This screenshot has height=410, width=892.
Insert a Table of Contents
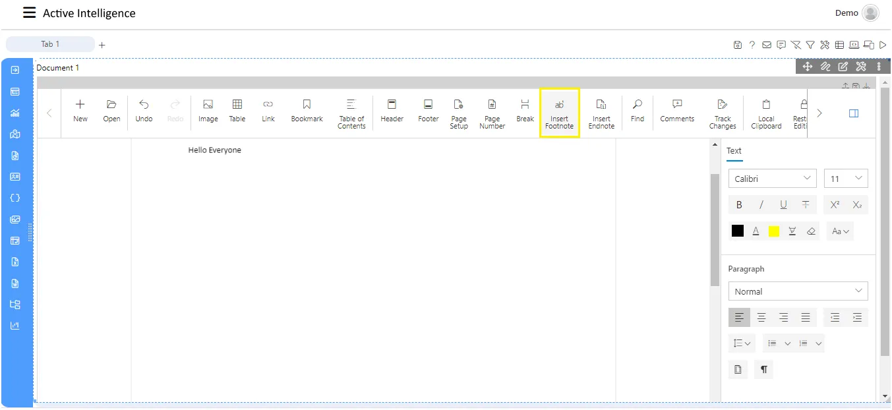click(351, 113)
